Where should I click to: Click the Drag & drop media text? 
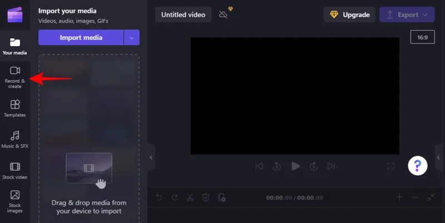89,207
